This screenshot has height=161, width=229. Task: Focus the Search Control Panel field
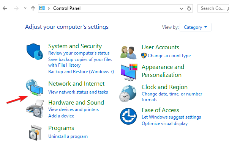(213, 8)
